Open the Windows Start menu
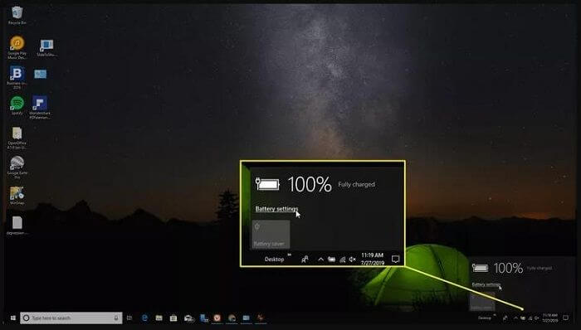Viewport: 581px width, 330px height. 13,318
